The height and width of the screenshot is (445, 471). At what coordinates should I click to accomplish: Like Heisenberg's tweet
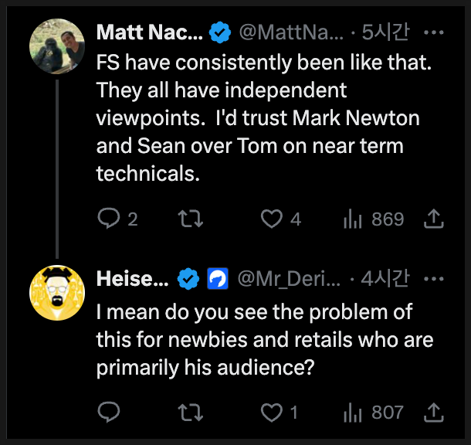(x=272, y=412)
